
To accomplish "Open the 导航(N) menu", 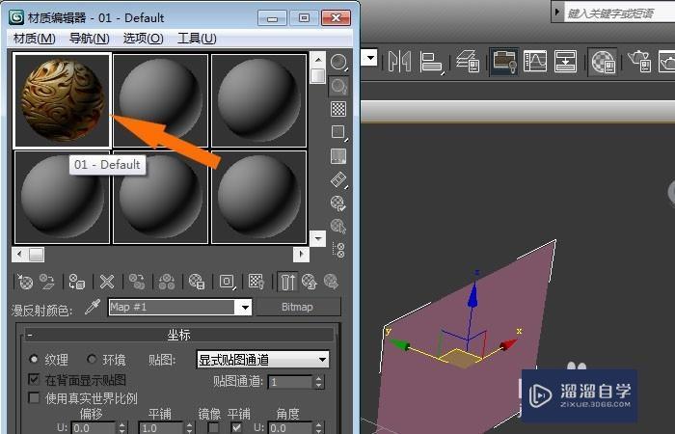I will [x=89, y=39].
